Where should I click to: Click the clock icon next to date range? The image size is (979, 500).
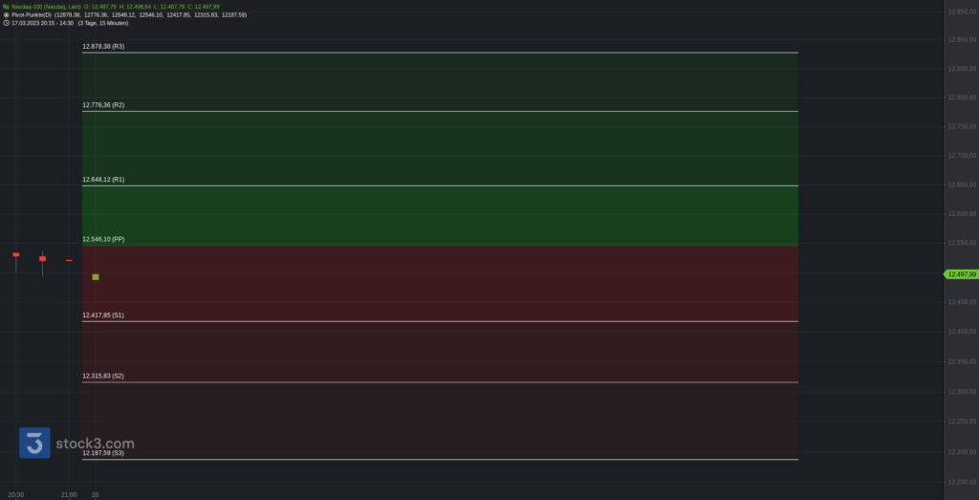click(x=6, y=23)
